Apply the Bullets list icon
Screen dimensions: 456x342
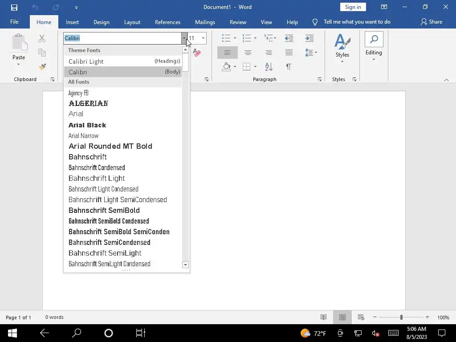coord(226,38)
